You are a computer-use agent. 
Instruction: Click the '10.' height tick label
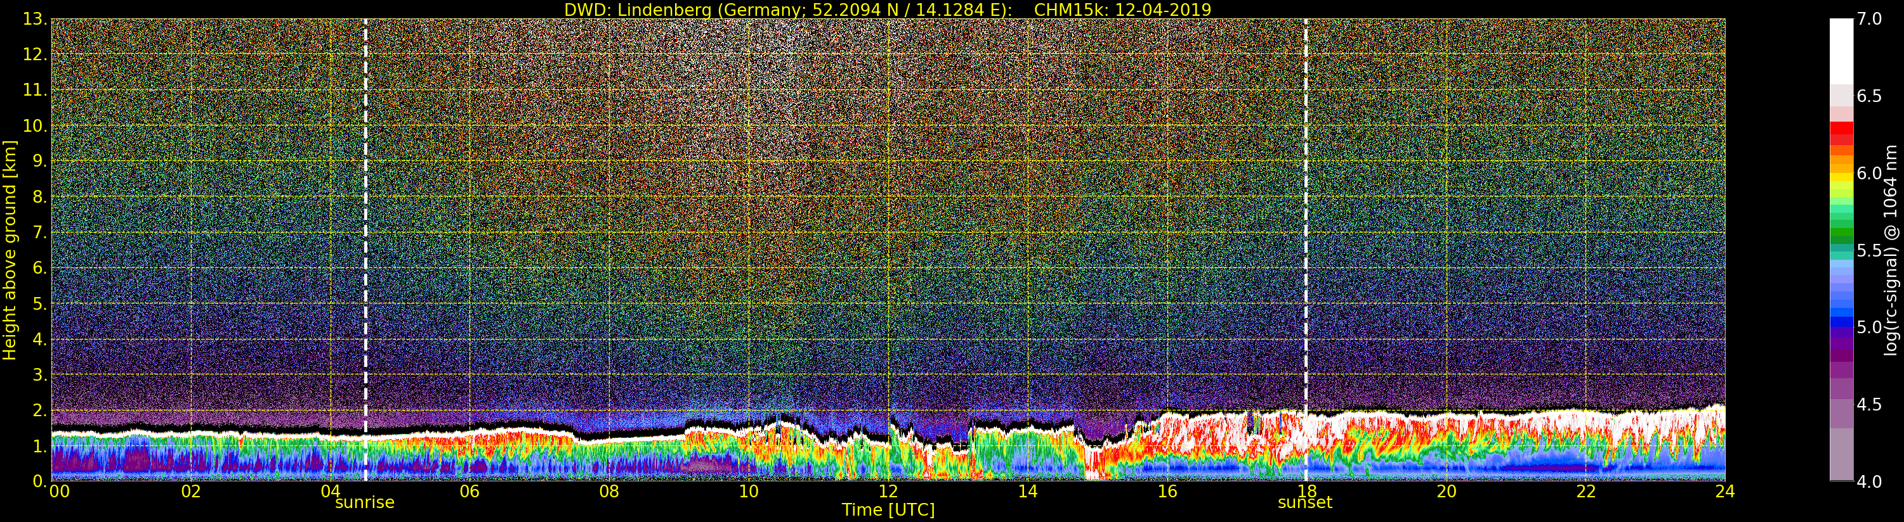pos(35,125)
